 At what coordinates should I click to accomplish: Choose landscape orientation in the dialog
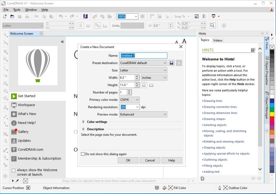[151, 85]
